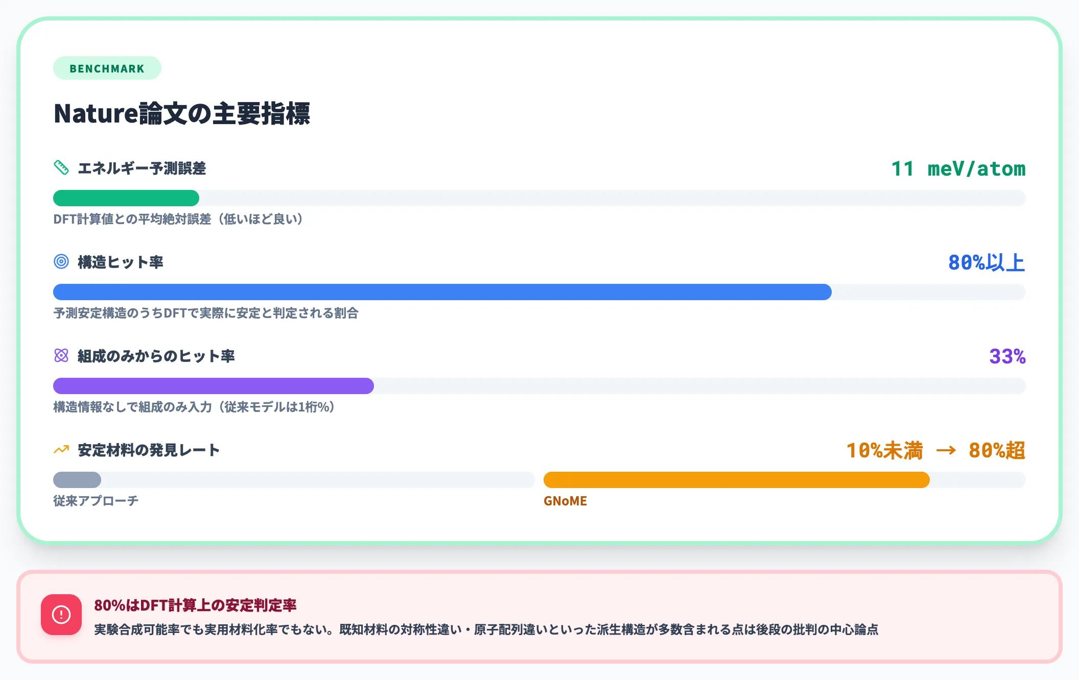Click the label エネルギー予測誤差
The height and width of the screenshot is (680, 1079).
[142, 168]
